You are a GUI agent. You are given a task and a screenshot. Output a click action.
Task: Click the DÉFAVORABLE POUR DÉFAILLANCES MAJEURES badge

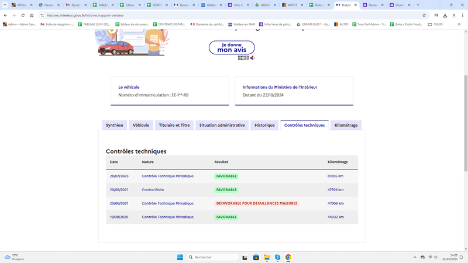[257, 203]
